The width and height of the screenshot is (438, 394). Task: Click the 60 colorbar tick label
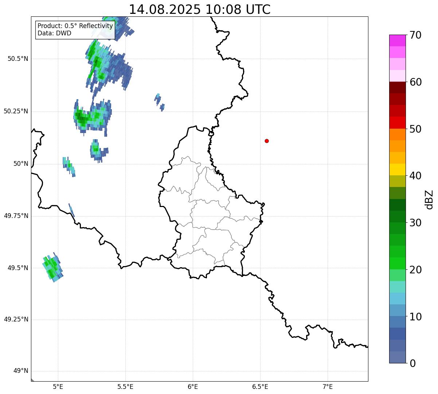415,82
